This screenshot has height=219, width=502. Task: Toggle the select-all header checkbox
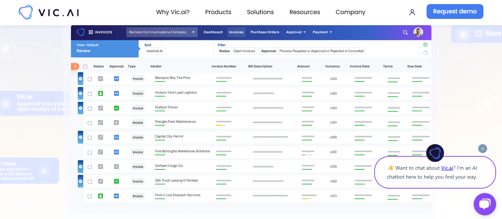pos(85,67)
